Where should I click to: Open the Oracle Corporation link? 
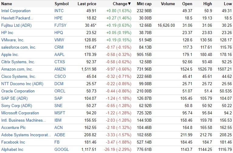tap(18, 91)
